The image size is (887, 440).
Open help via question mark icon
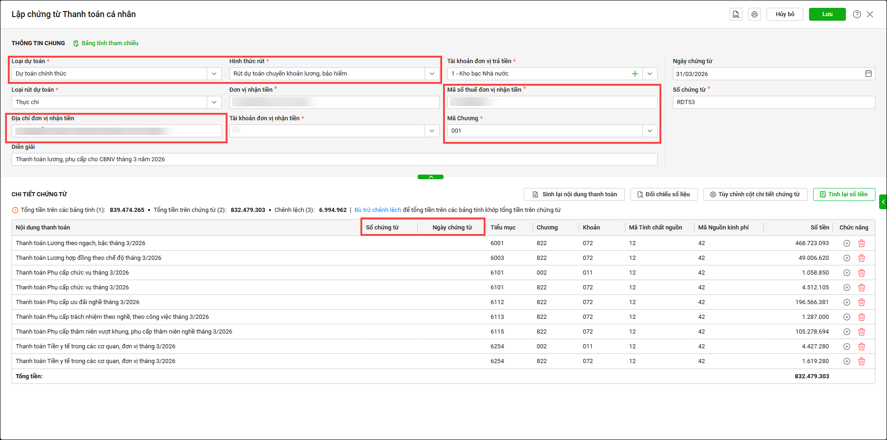coord(857,14)
